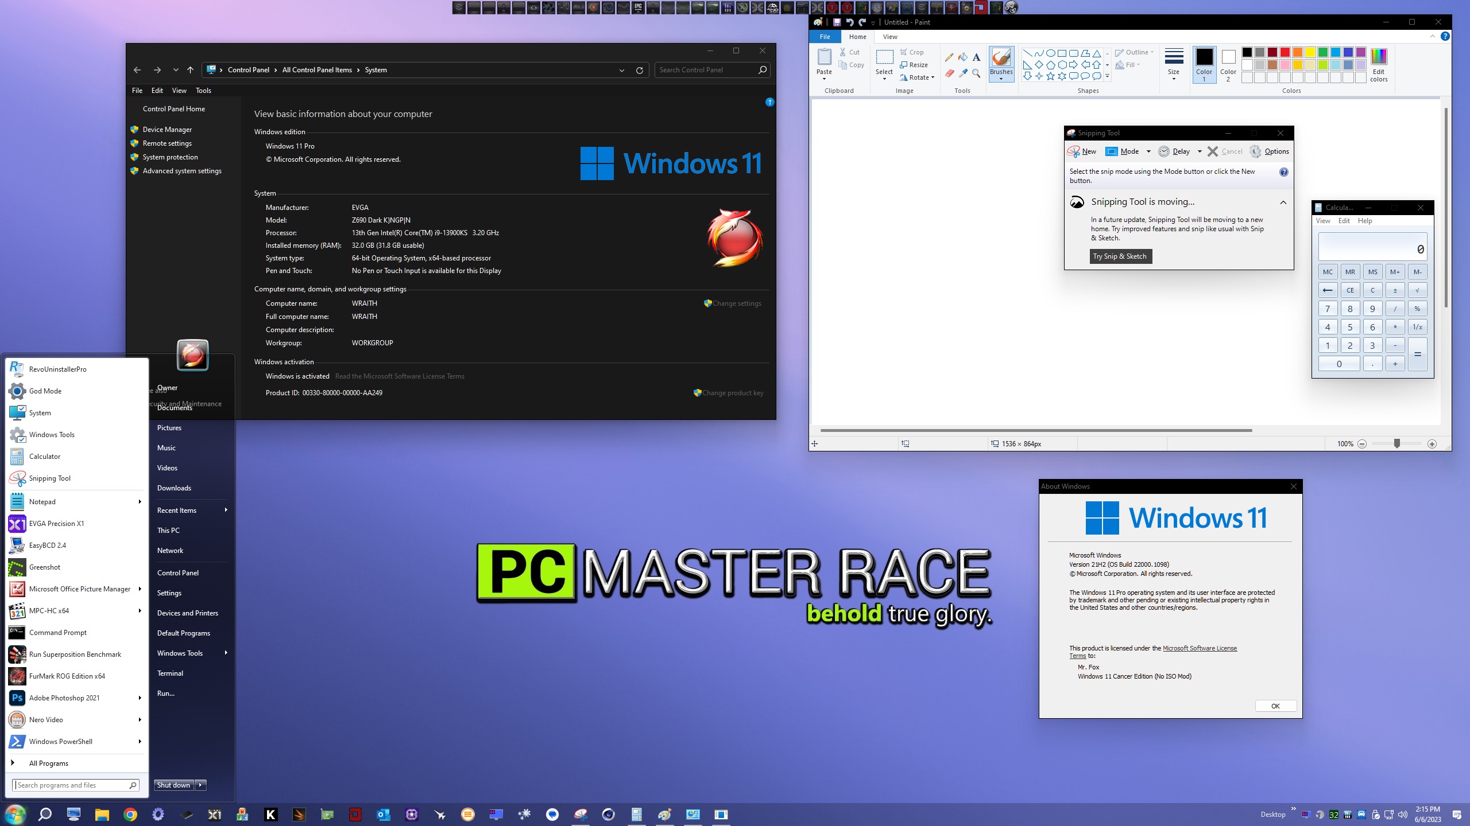Open Outlook from the taskbar

[x=383, y=815]
